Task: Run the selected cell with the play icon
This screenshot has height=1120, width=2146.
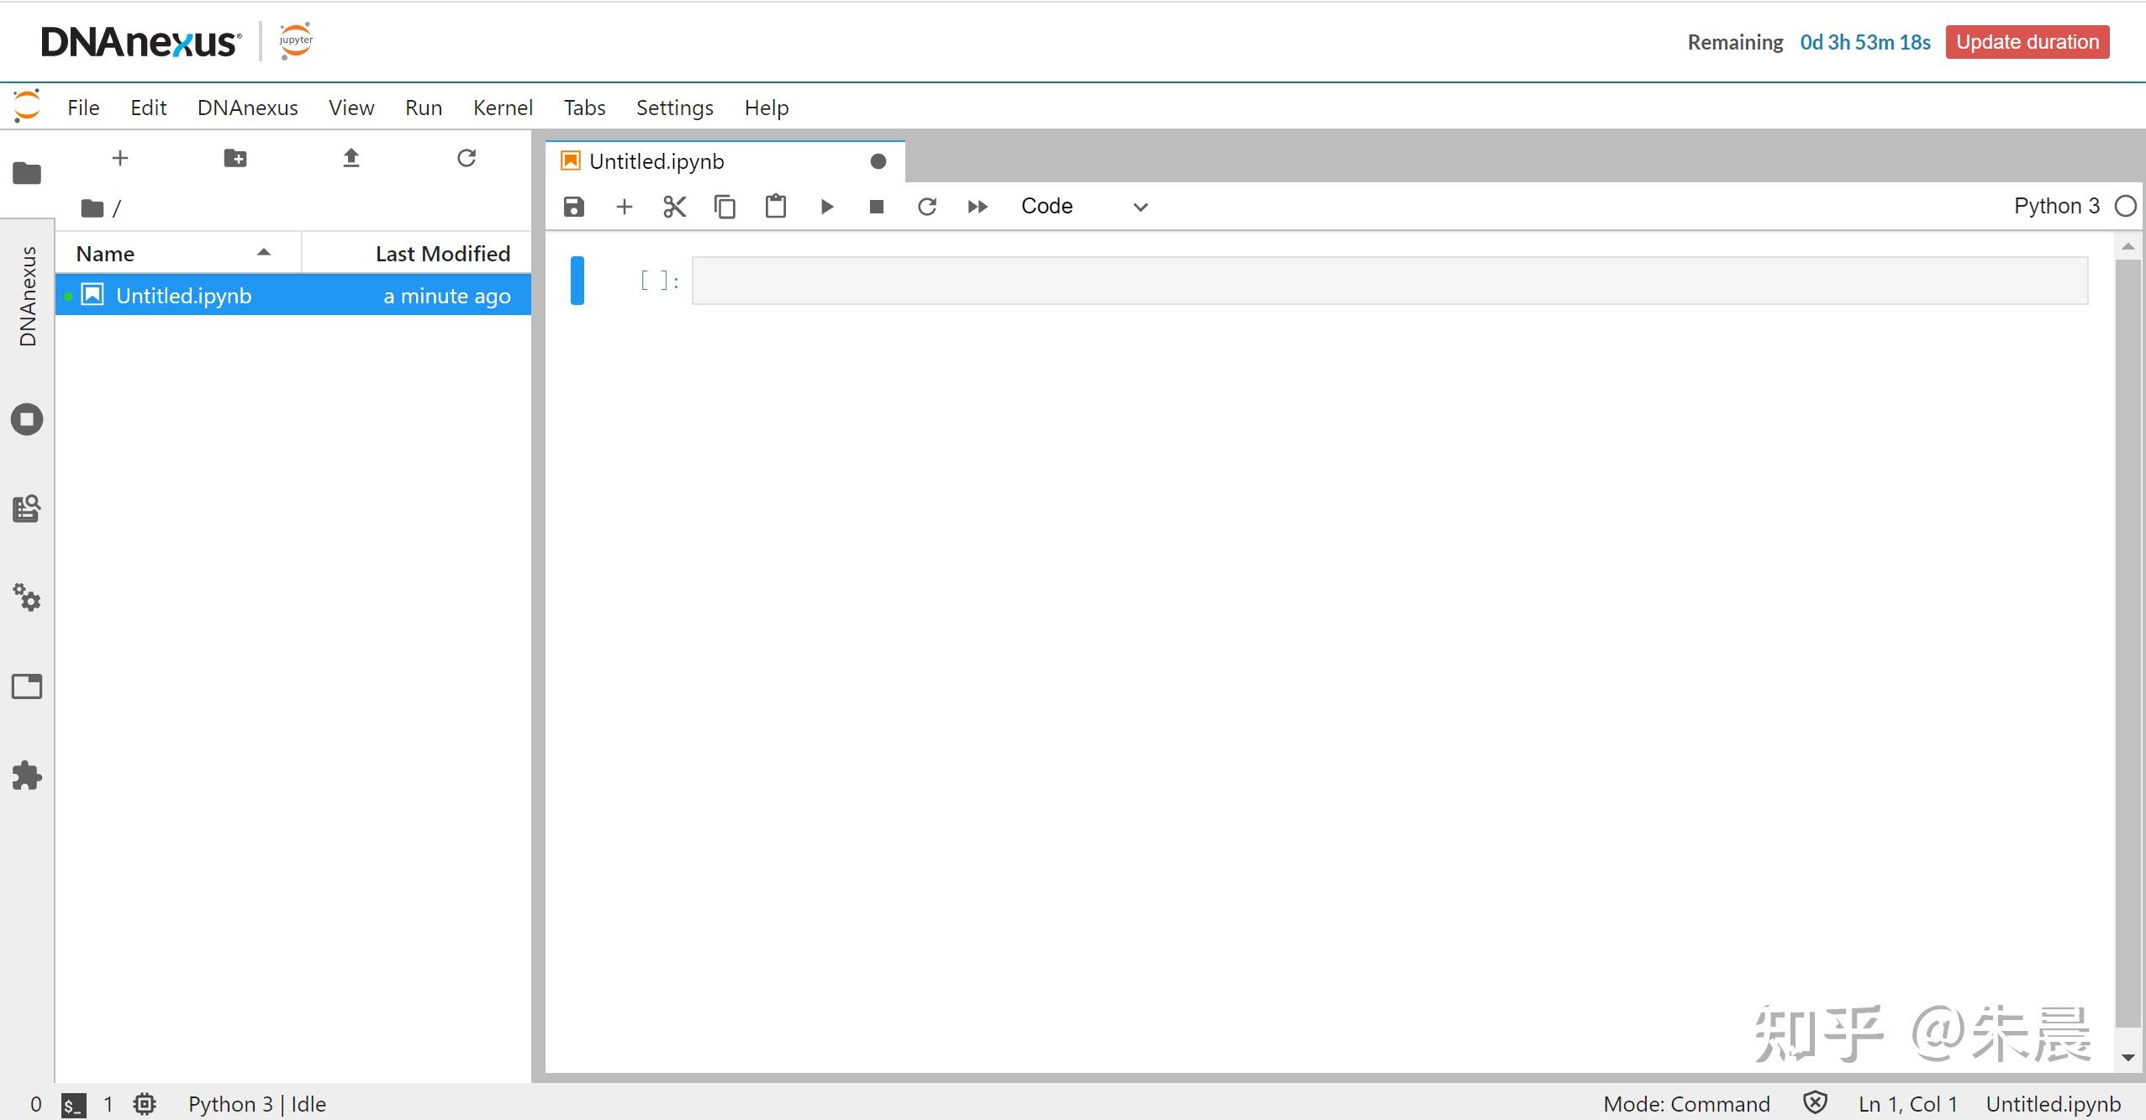Action: 826,207
